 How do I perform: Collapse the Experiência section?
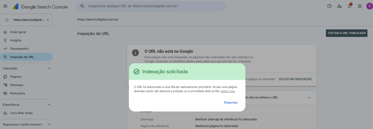49,105
